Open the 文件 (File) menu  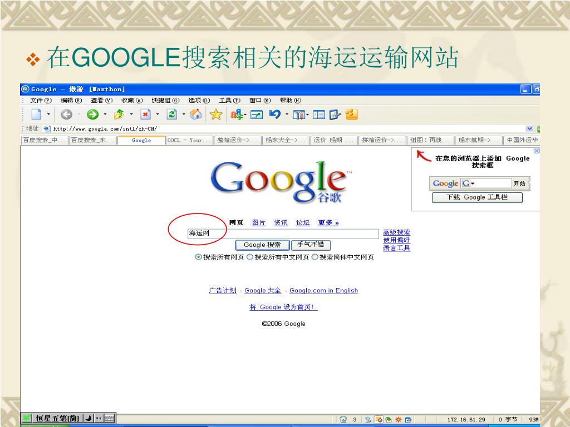(x=41, y=100)
